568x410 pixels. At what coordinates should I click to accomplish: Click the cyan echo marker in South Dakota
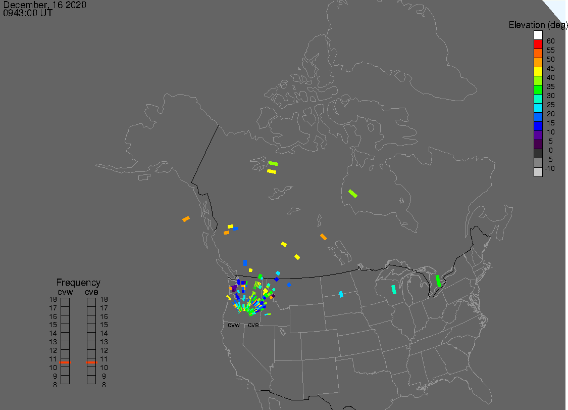(x=341, y=294)
